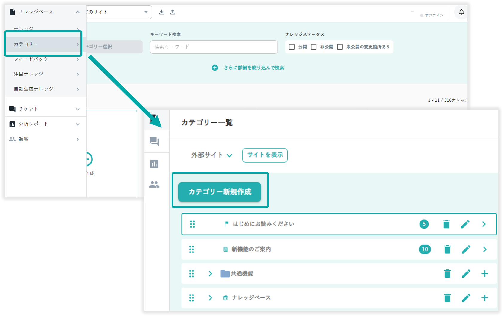Viewport: 503px width, 316px height.
Task: Click the notification bell icon
Action: tap(461, 12)
